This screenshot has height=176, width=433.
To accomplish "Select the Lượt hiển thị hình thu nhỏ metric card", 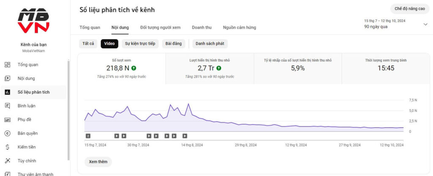I will tap(209, 68).
